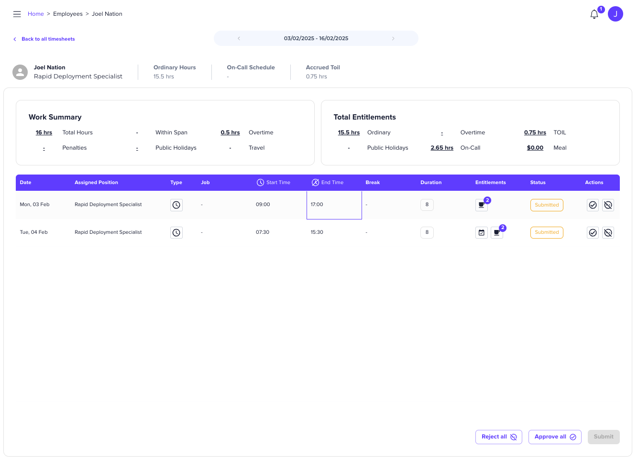The width and height of the screenshot is (638, 460).
Task: Open the hamburger navigation menu
Action: click(x=17, y=14)
